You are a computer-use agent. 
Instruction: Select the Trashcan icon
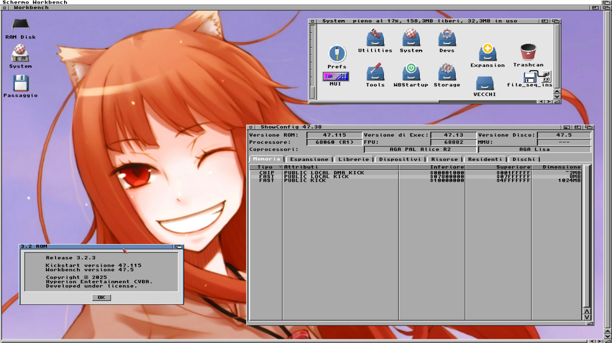(528, 55)
